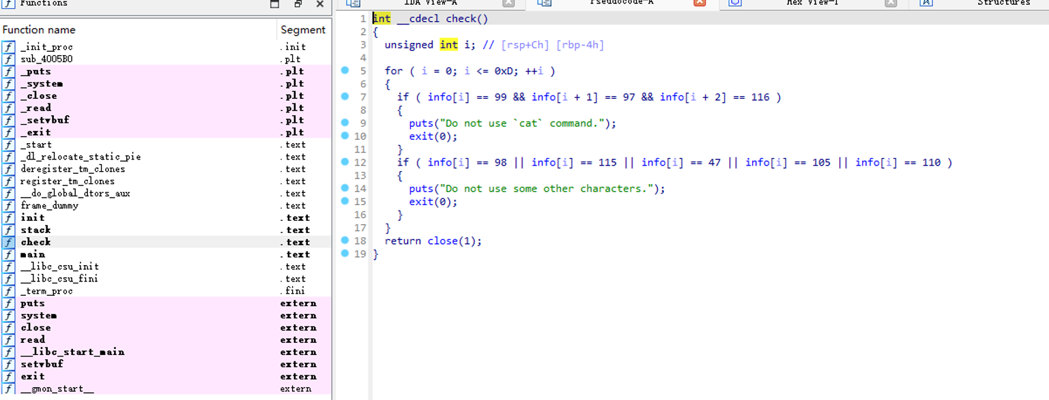This screenshot has width=1049, height=400.
Task: Click the function icon beside _system
Action: pyautogui.click(x=8, y=84)
